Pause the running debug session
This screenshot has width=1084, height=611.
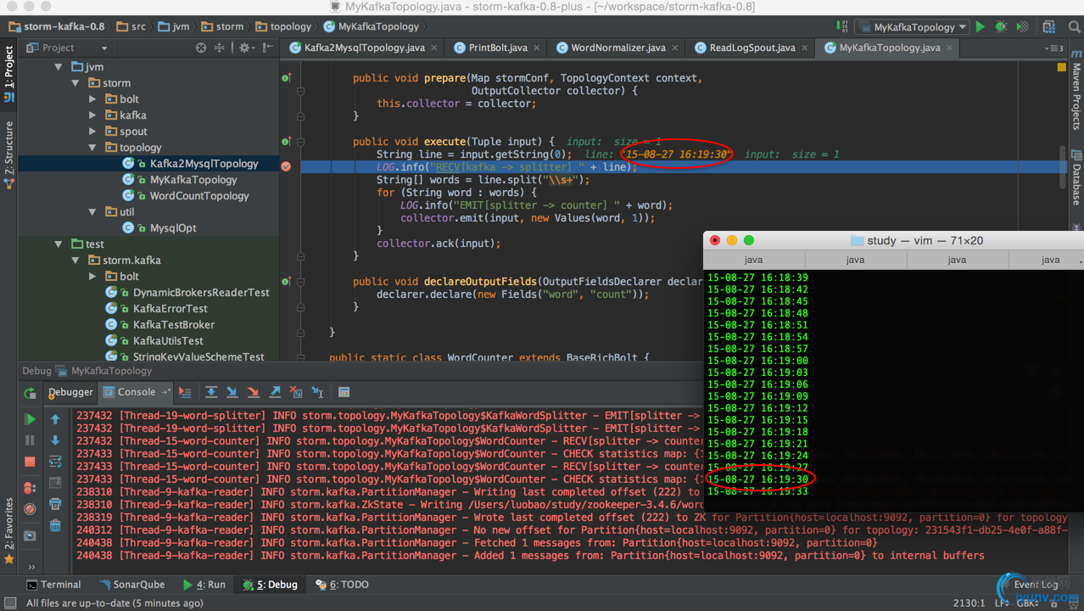click(30, 440)
